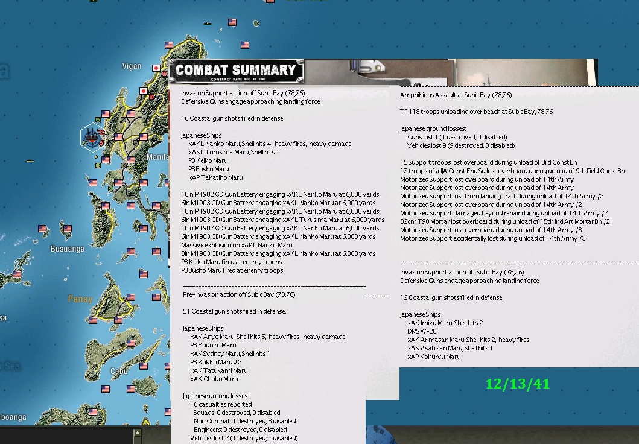Select the US flag beside the small atoll at top
Viewport: 639px width, 444px height.
click(232, 22)
